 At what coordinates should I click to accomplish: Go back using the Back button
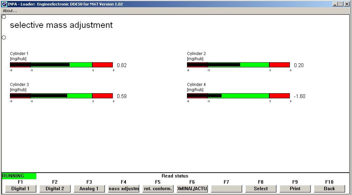pyautogui.click(x=329, y=188)
